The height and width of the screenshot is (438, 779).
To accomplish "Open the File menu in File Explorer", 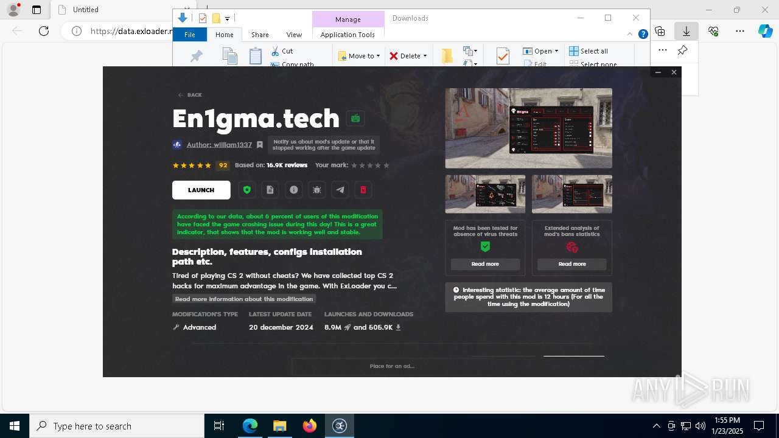I will pos(190,35).
